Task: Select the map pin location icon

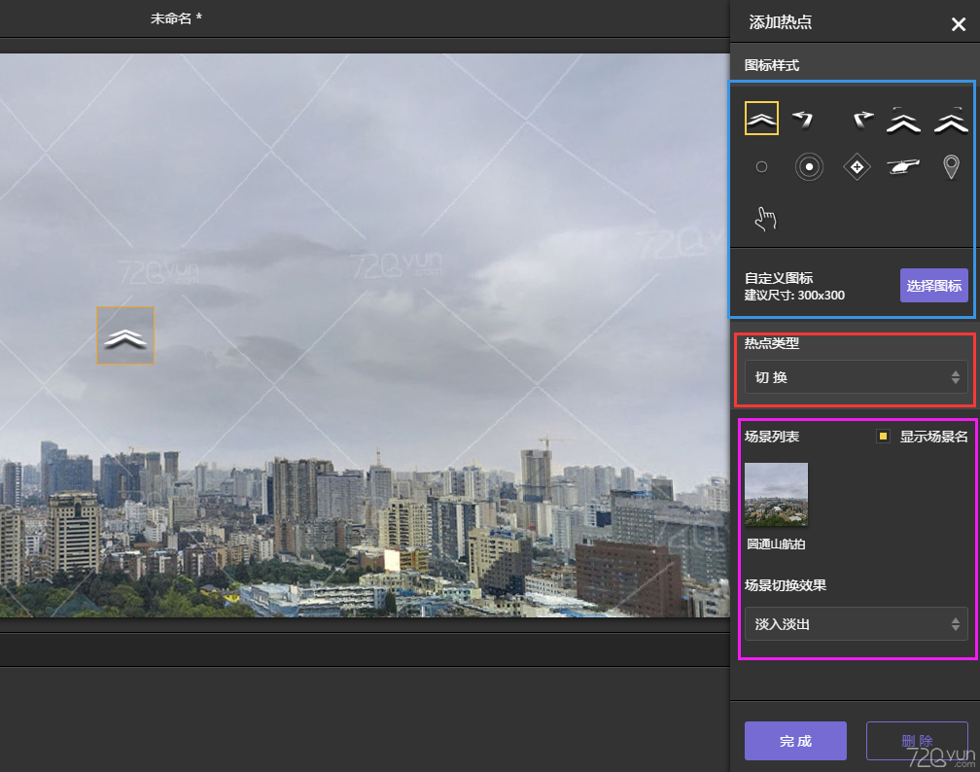Action: 951,167
